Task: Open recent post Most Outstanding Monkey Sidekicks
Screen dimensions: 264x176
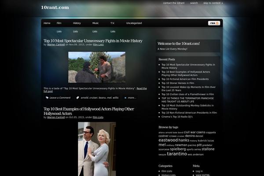Action: click(187, 107)
